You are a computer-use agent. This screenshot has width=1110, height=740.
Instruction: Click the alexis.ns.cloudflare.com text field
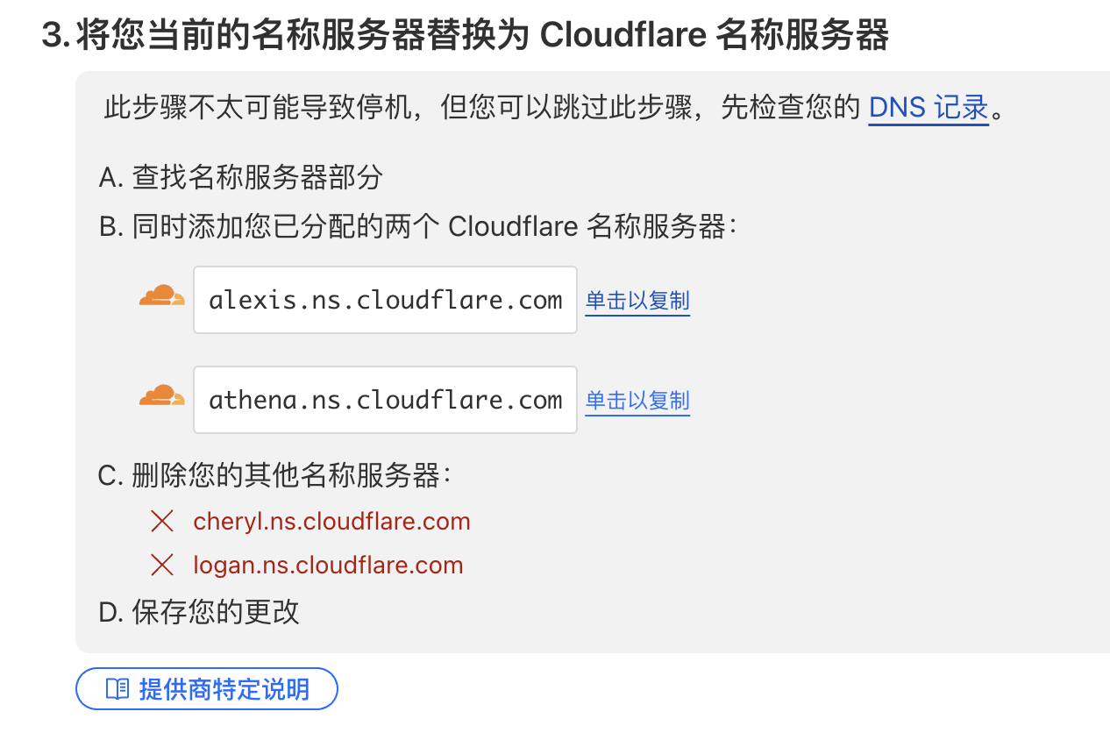(x=385, y=300)
